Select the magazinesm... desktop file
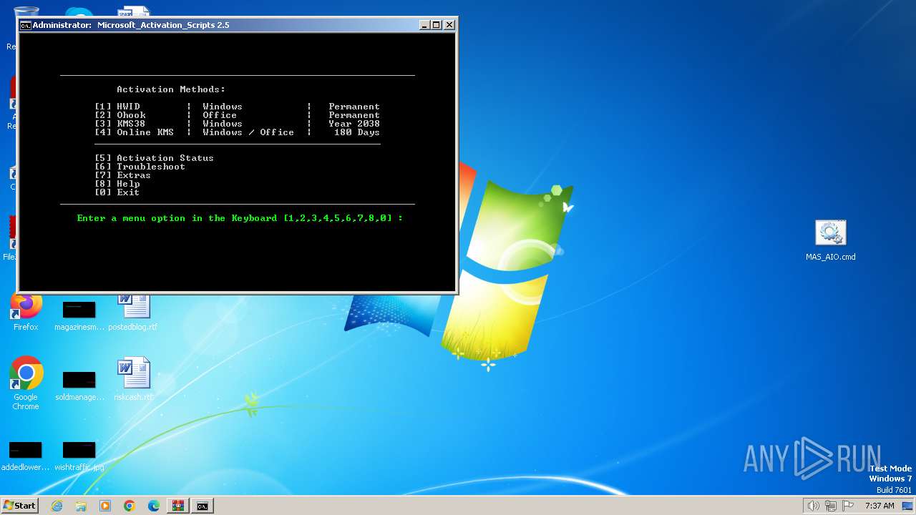The width and height of the screenshot is (916, 515). (79, 315)
